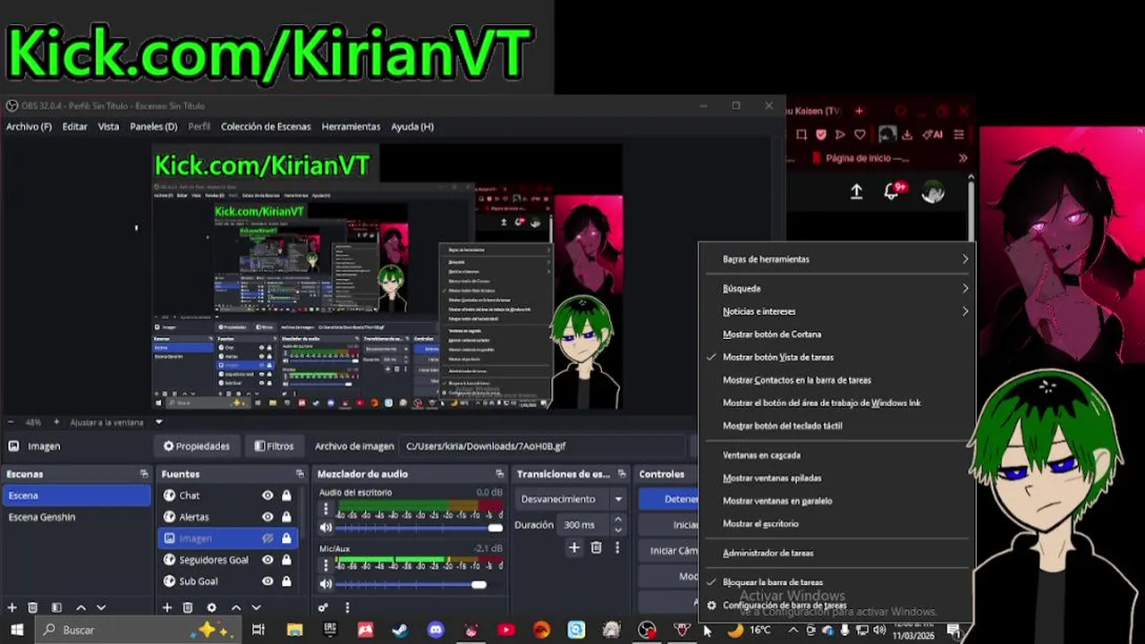This screenshot has width=1145, height=644.
Task: Toggle visibility of Sub Goal source
Action: click(267, 581)
